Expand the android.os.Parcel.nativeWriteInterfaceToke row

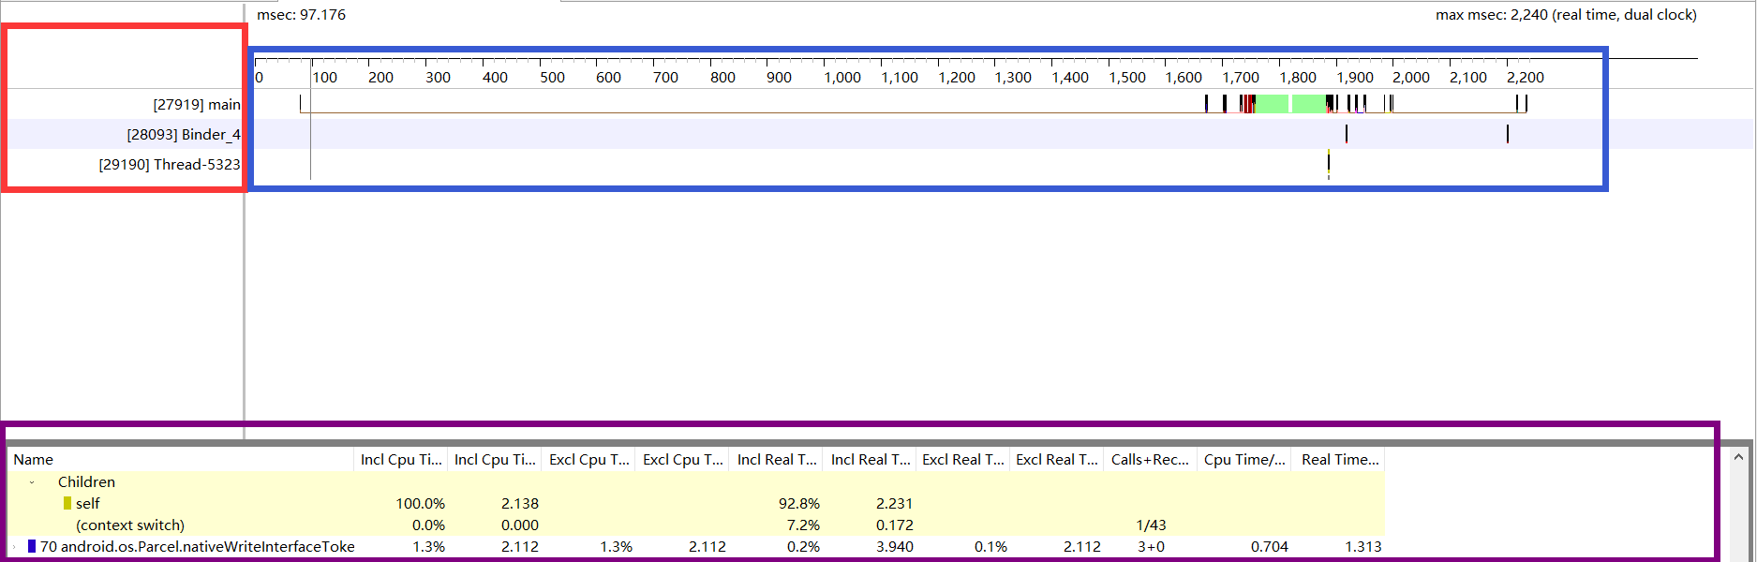pos(13,547)
